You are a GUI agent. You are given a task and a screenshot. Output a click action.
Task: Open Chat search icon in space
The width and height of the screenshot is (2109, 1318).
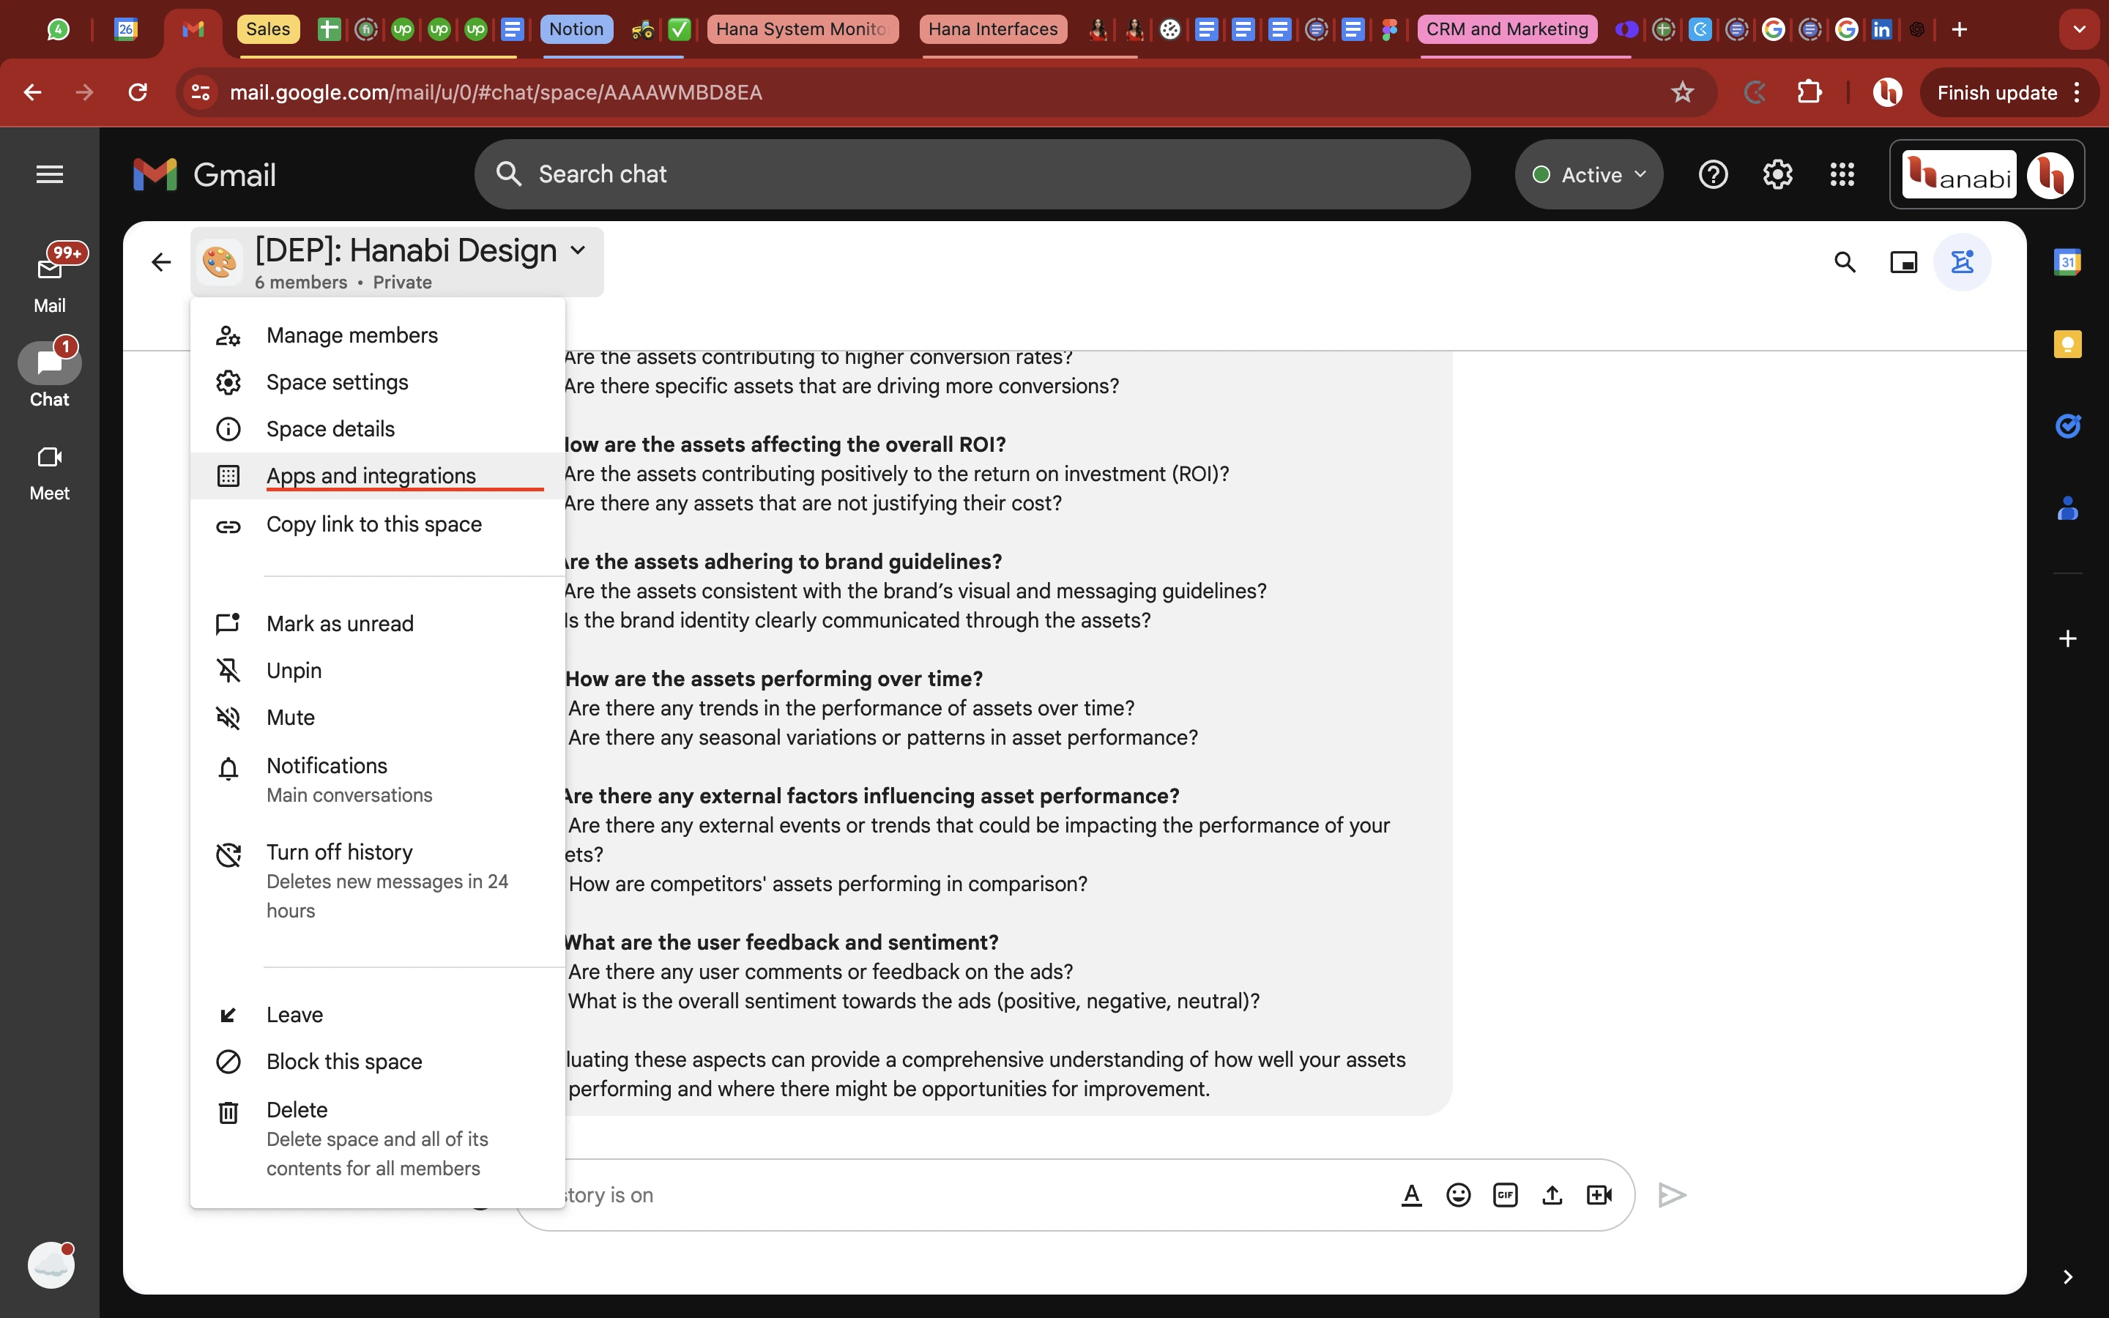1845,261
